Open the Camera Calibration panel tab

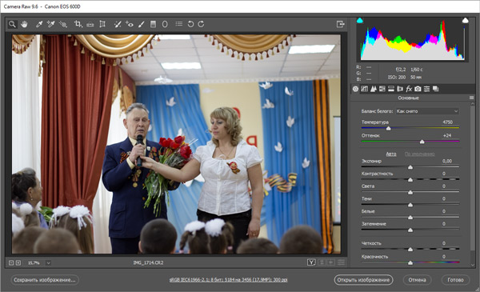click(x=418, y=89)
